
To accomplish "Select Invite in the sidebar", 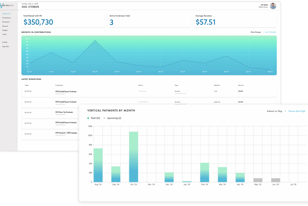I will [4, 34].
